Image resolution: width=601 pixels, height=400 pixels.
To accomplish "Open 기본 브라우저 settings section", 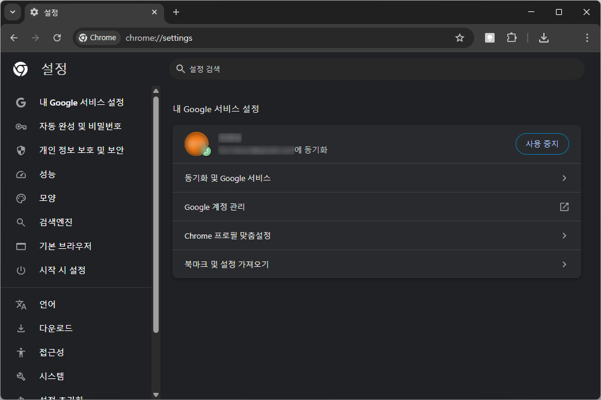I will point(77,246).
